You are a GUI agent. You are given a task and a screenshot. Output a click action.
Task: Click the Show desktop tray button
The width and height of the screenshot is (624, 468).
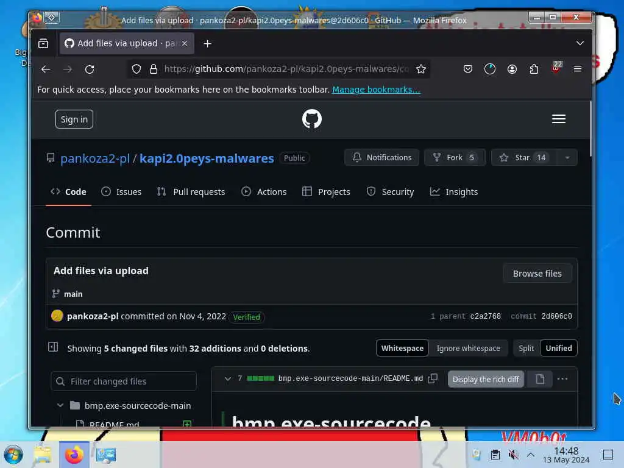(x=608, y=455)
